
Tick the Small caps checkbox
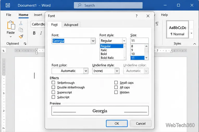[116, 83]
